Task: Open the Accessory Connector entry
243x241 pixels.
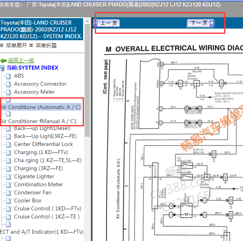Action: 40,84
